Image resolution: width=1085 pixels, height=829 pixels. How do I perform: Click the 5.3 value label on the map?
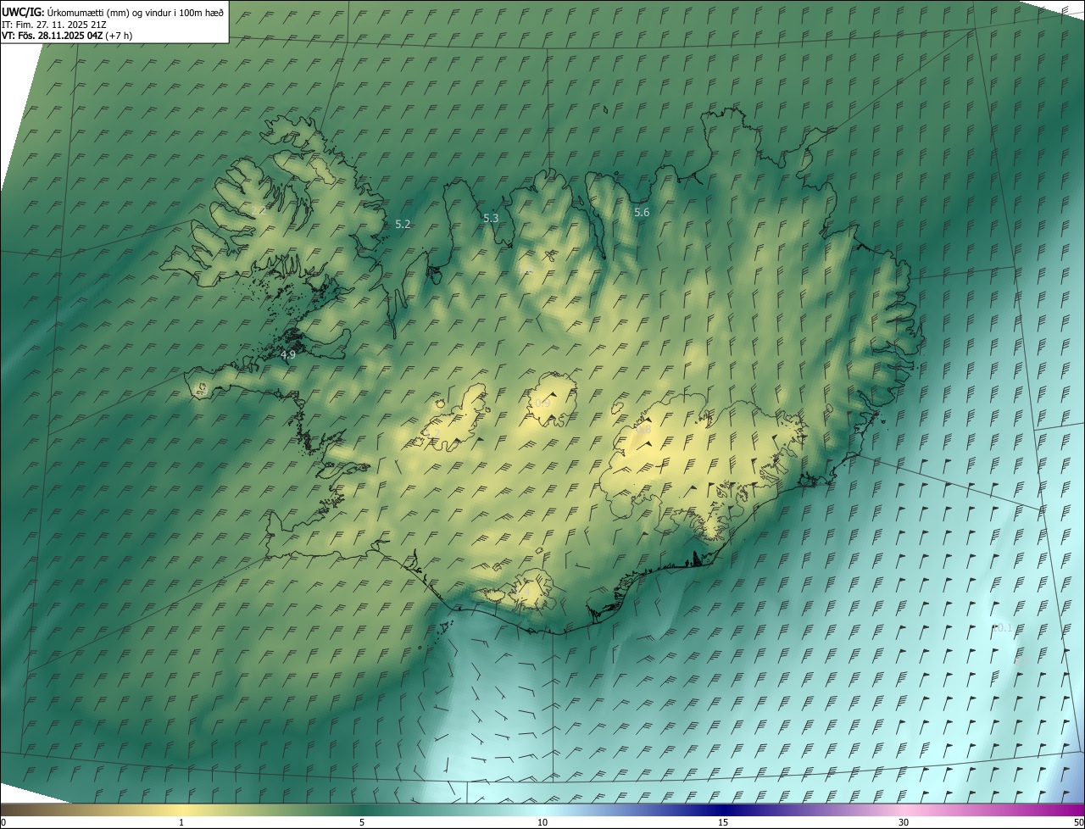click(x=491, y=219)
